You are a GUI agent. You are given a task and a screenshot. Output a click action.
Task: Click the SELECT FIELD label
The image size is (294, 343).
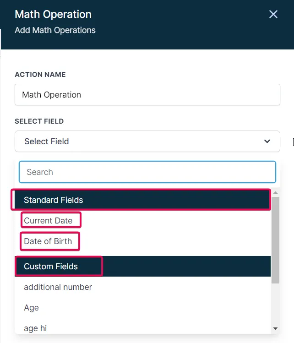point(39,121)
